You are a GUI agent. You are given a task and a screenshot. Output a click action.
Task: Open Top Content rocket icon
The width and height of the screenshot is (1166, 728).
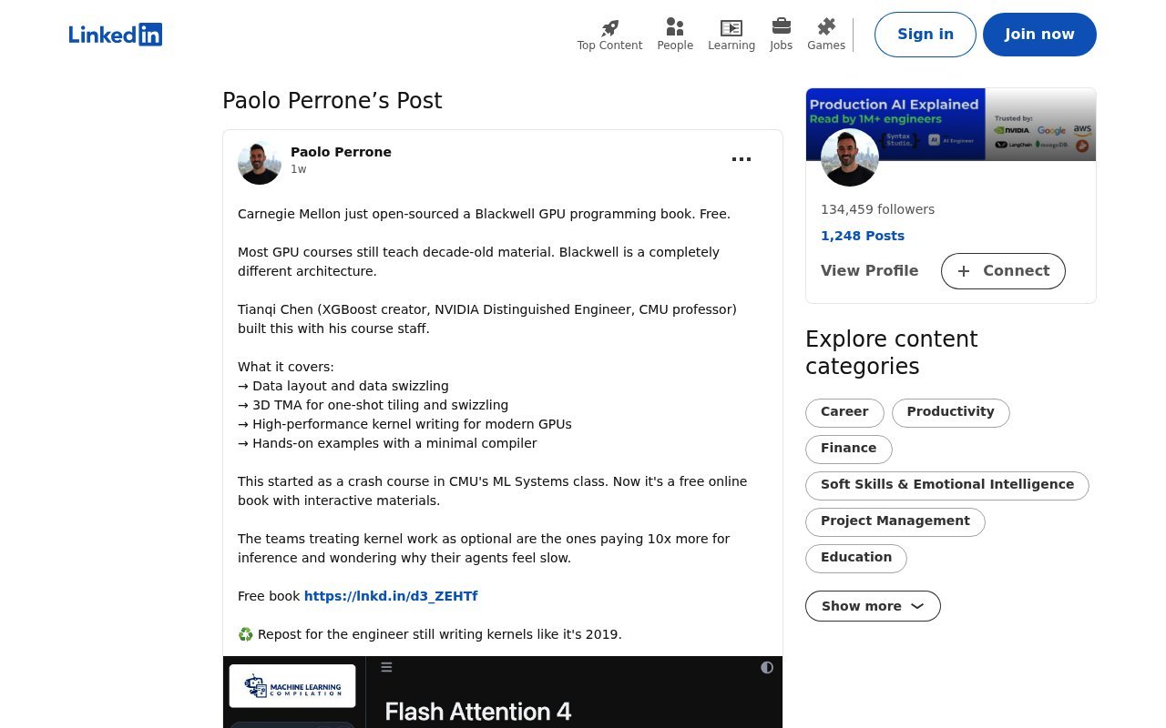point(609,27)
